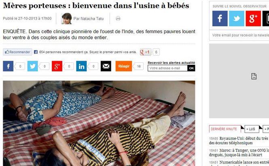269x166 pixels.
Task: Click the orange Réagir button
Action: coord(124,66)
